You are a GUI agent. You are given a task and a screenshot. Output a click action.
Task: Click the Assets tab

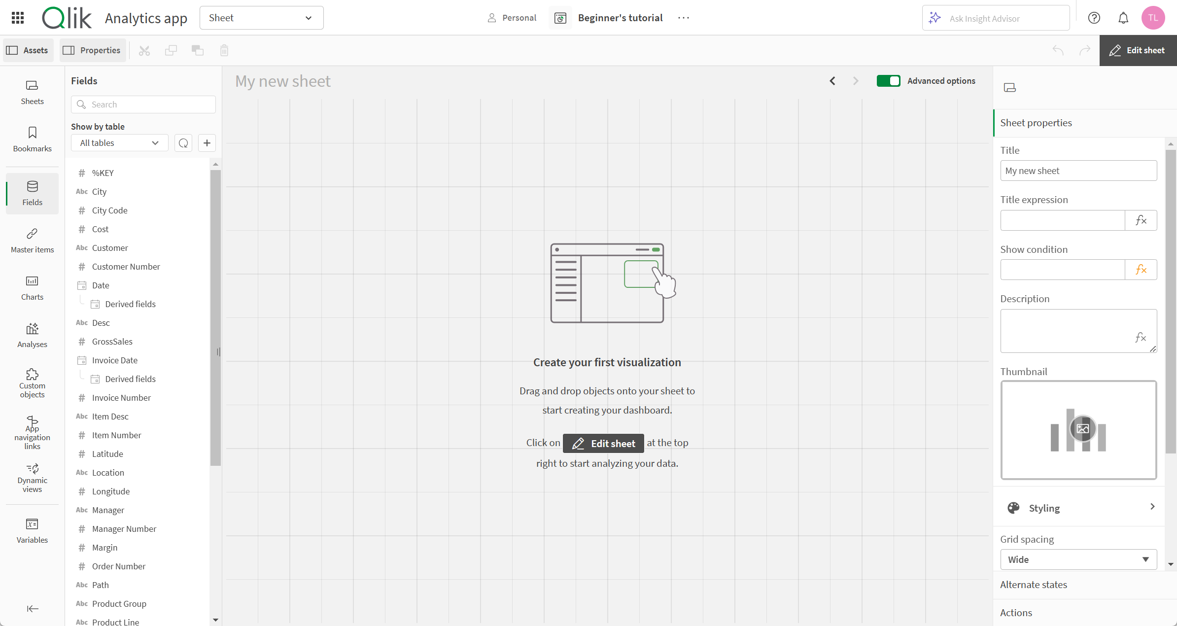click(x=28, y=50)
